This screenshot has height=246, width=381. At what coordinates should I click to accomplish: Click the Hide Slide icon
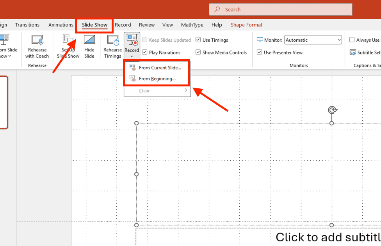click(89, 39)
